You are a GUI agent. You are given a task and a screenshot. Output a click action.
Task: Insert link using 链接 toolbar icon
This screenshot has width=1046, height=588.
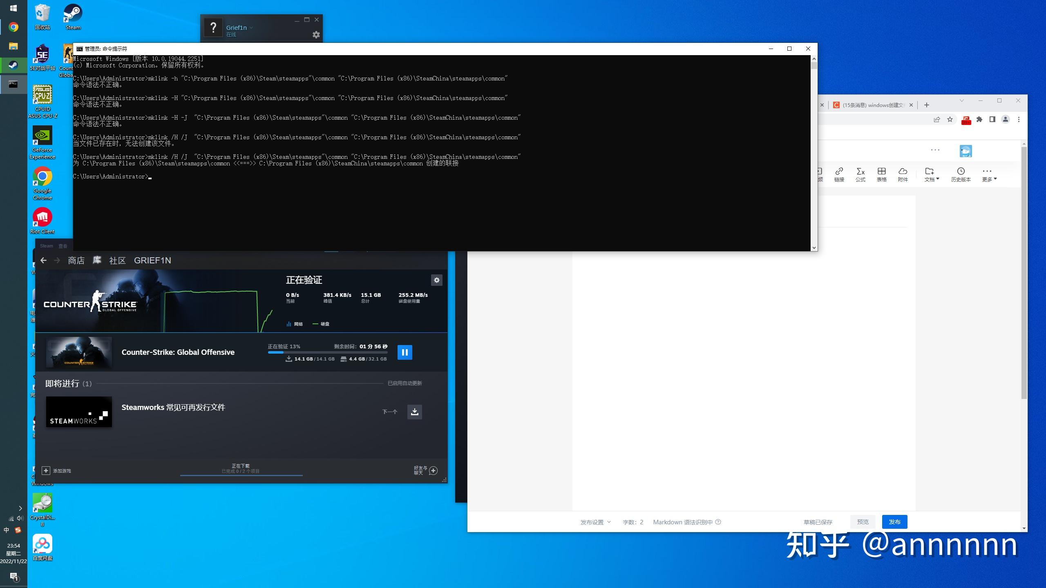click(x=839, y=174)
